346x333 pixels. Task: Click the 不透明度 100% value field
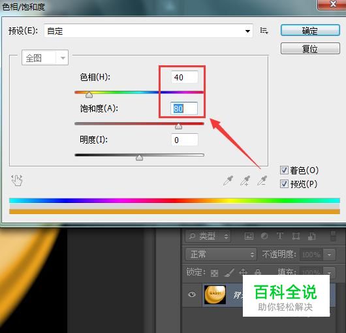[311, 255]
